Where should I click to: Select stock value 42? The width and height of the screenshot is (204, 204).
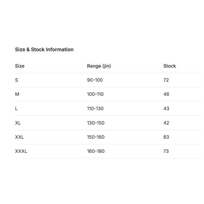point(166,123)
